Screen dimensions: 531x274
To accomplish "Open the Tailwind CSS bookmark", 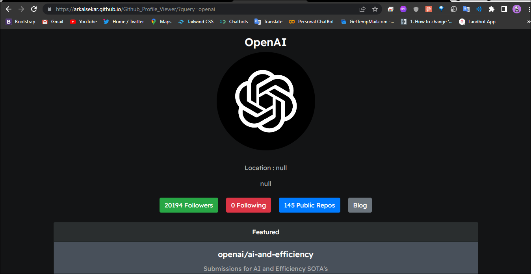I will (x=196, y=22).
